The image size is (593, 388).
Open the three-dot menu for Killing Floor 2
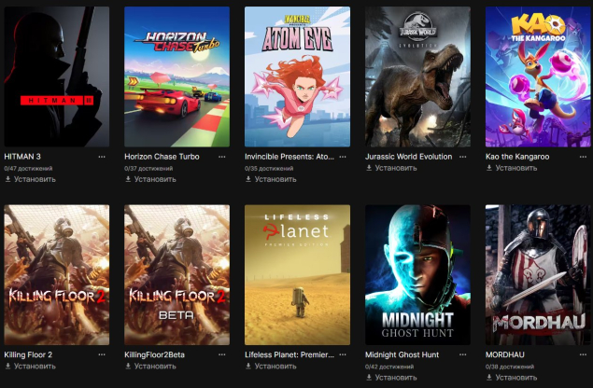(x=102, y=354)
